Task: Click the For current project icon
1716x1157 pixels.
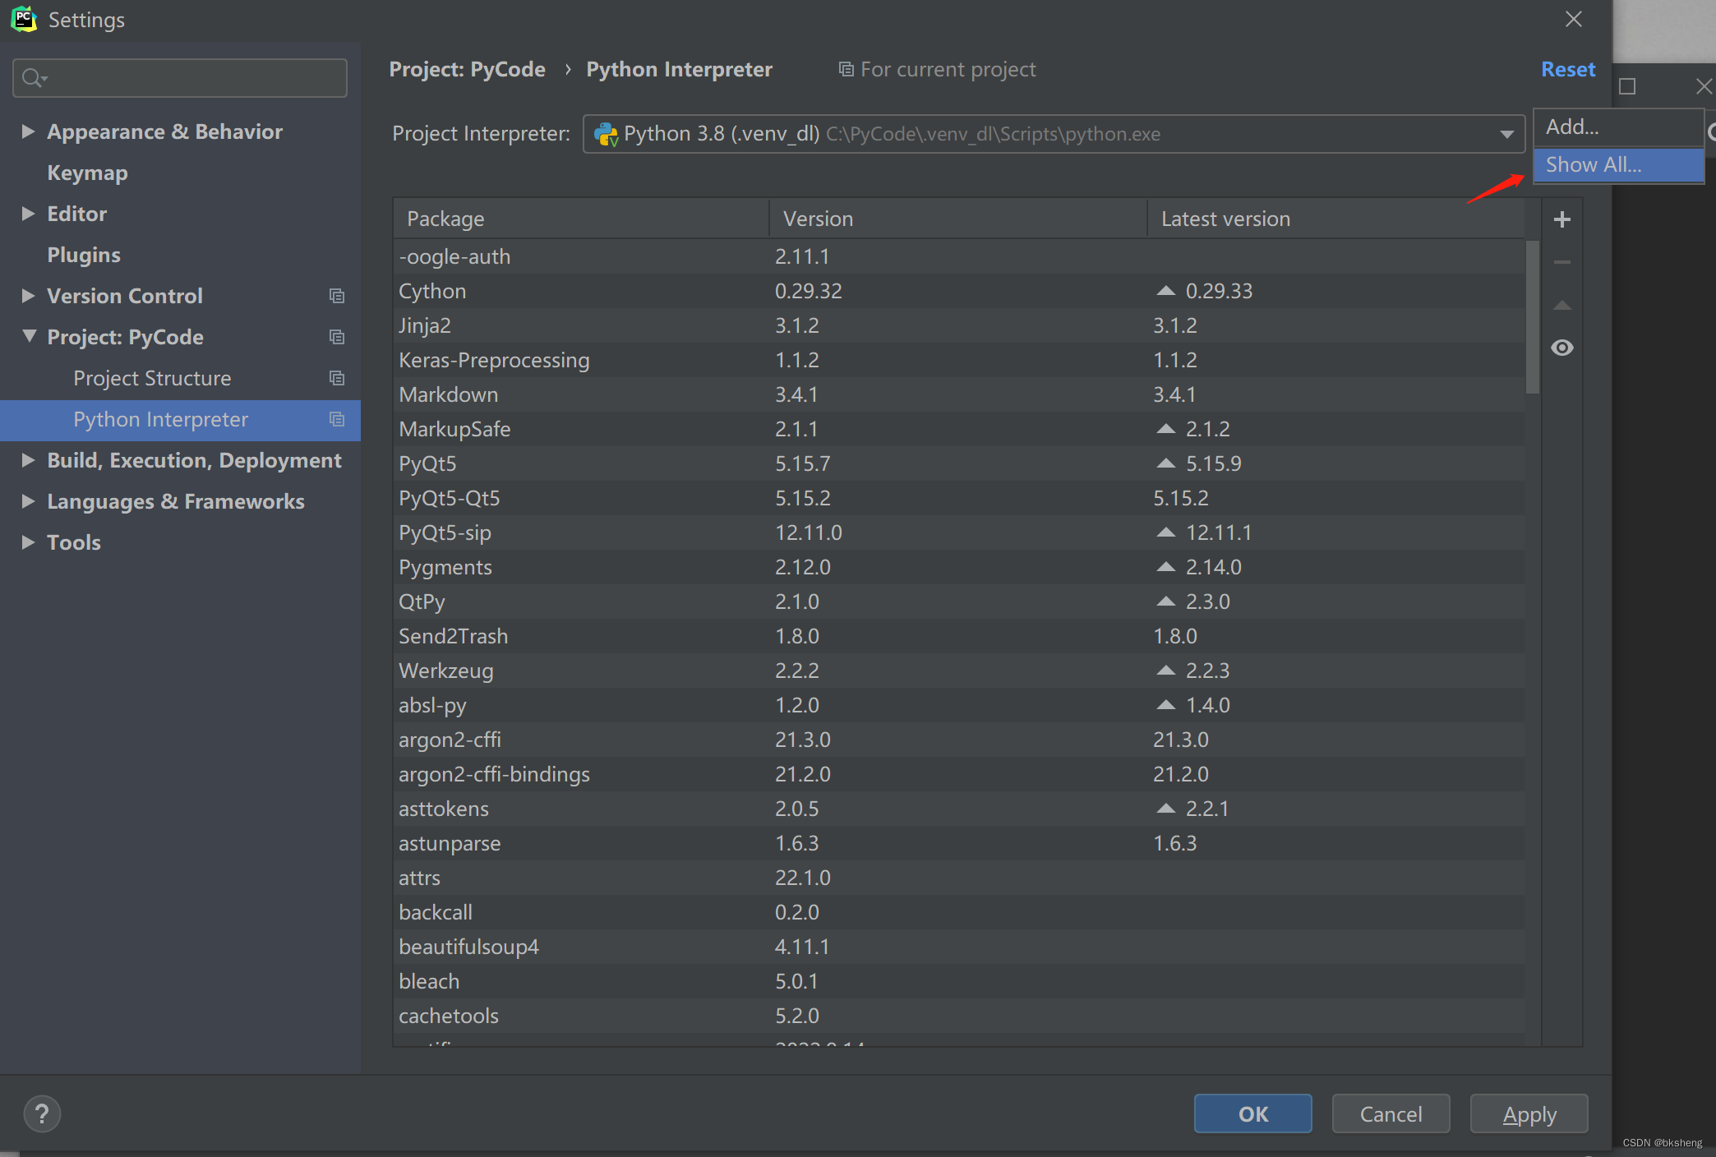Action: pos(846,69)
